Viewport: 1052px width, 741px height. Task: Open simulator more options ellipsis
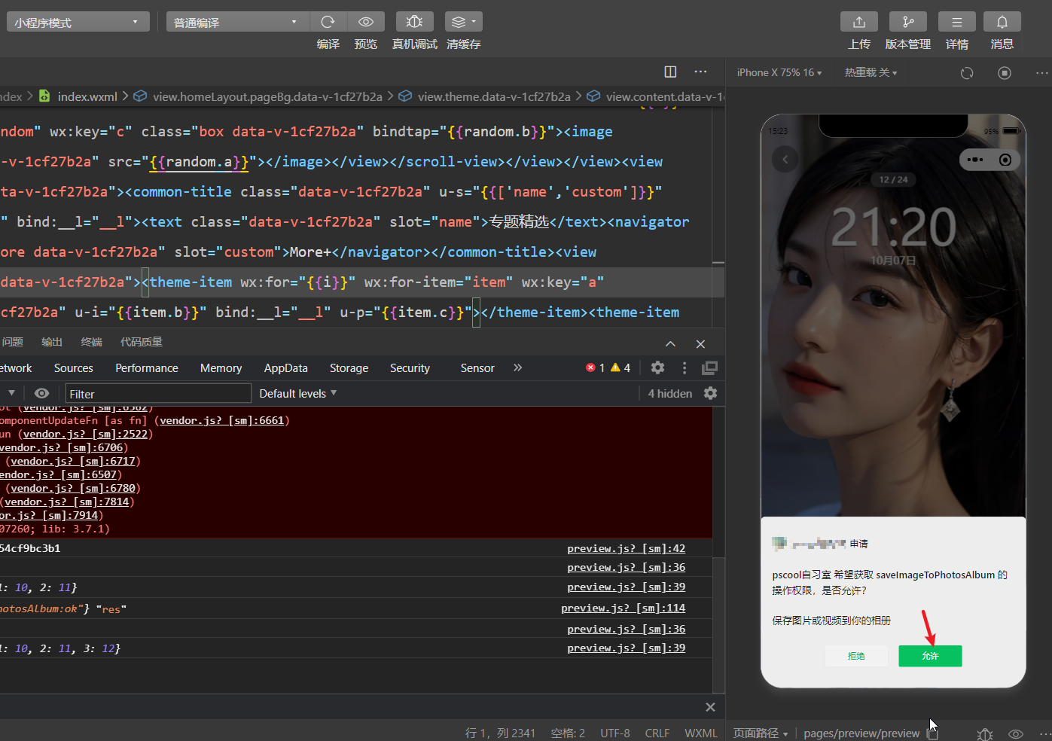(1042, 73)
